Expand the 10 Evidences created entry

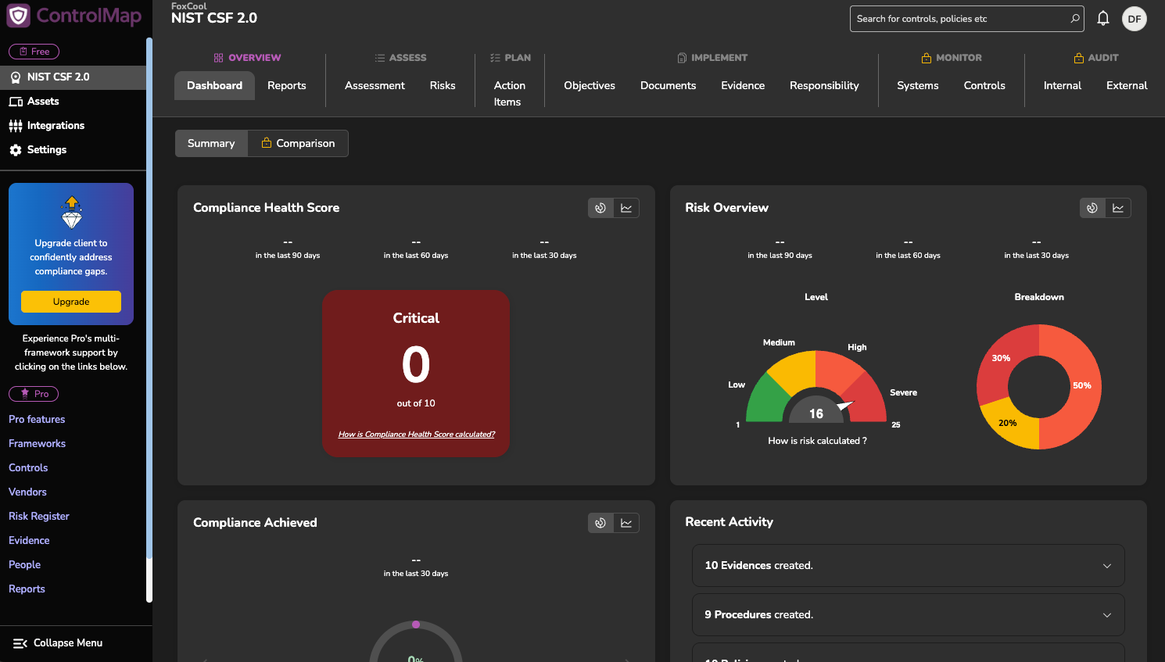(1106, 566)
